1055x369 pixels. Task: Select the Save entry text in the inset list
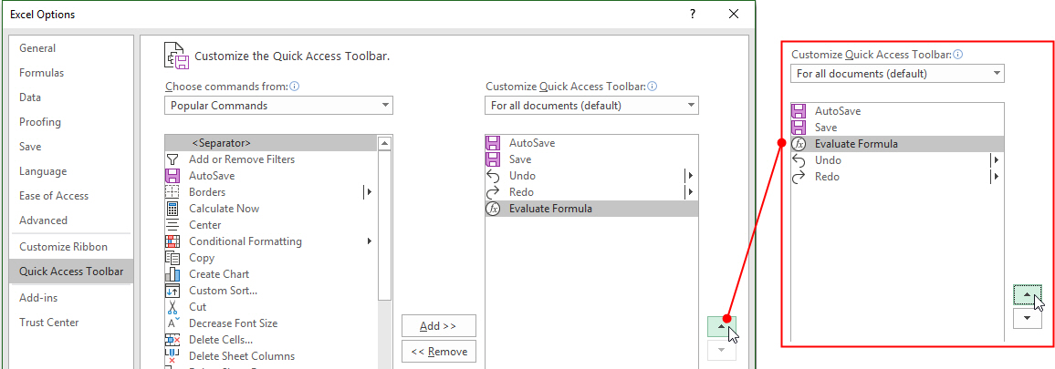(x=826, y=127)
